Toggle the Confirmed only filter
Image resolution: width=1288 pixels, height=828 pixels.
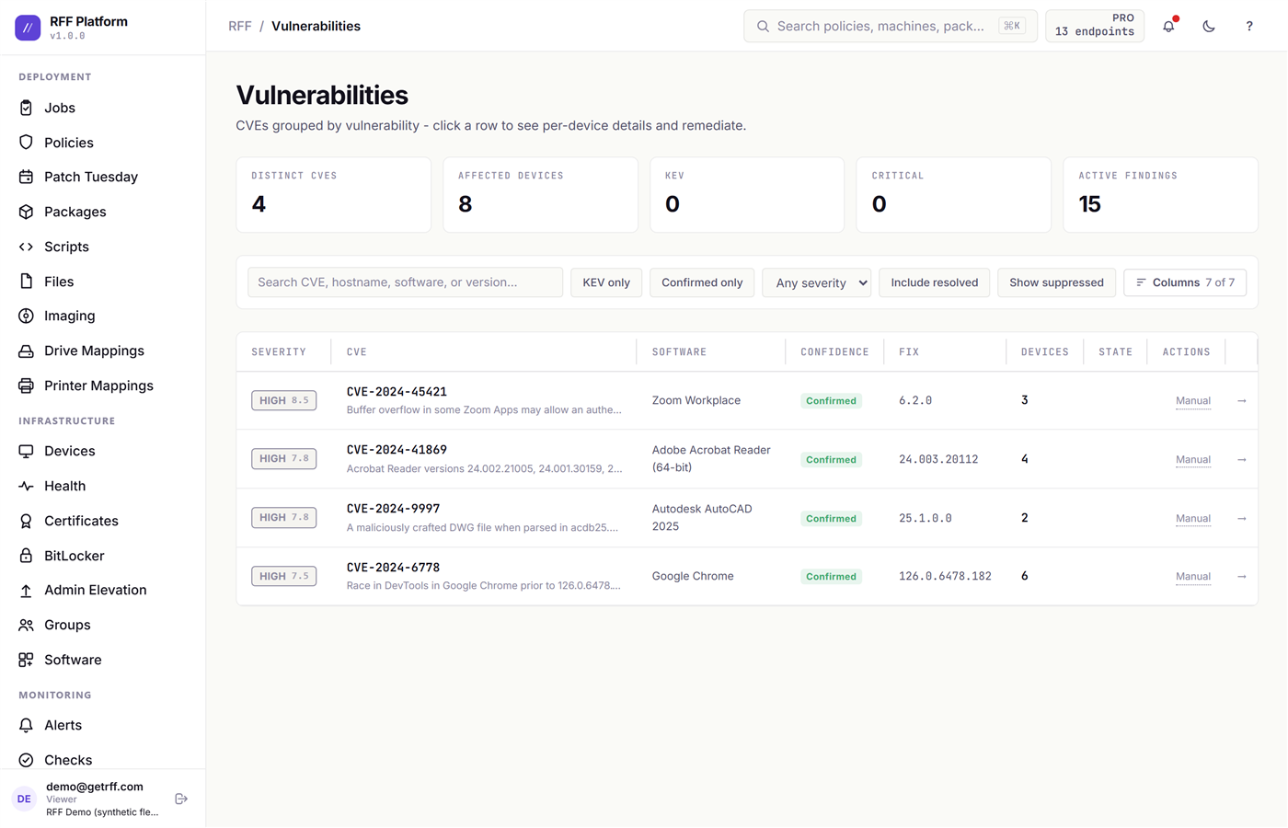(702, 282)
